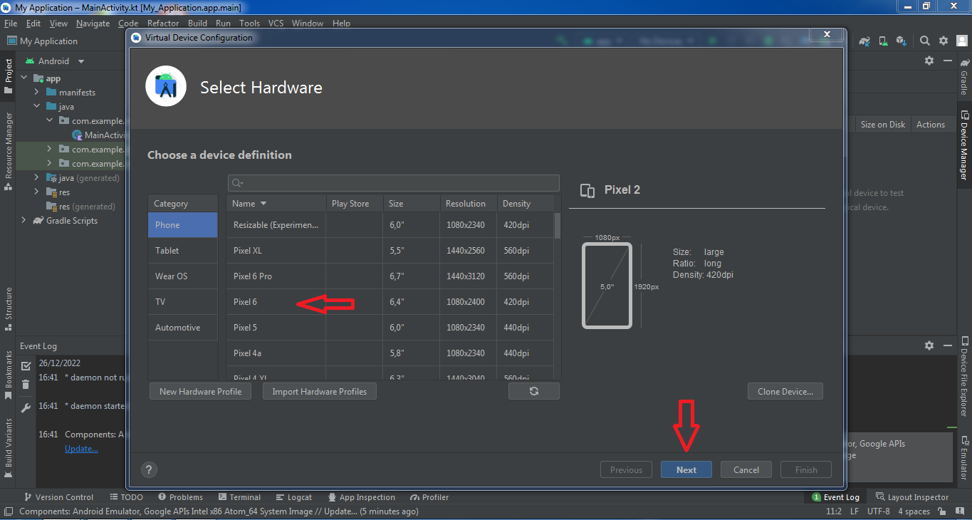The width and height of the screenshot is (972, 520).
Task: Click the Update... link in Event Log
Action: pos(81,449)
